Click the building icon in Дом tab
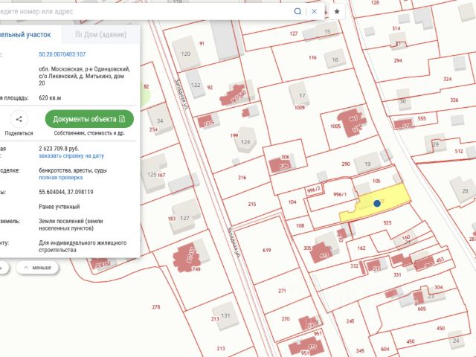 coord(78,34)
